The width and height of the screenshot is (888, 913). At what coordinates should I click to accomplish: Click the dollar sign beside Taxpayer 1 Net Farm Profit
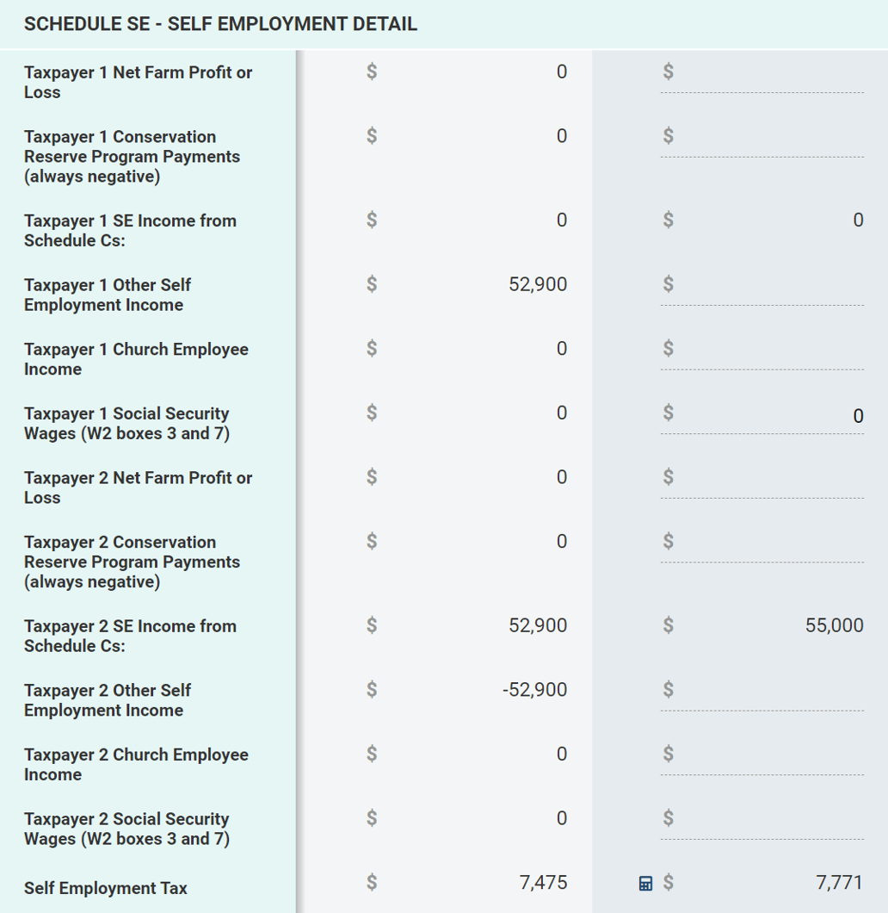tap(371, 72)
